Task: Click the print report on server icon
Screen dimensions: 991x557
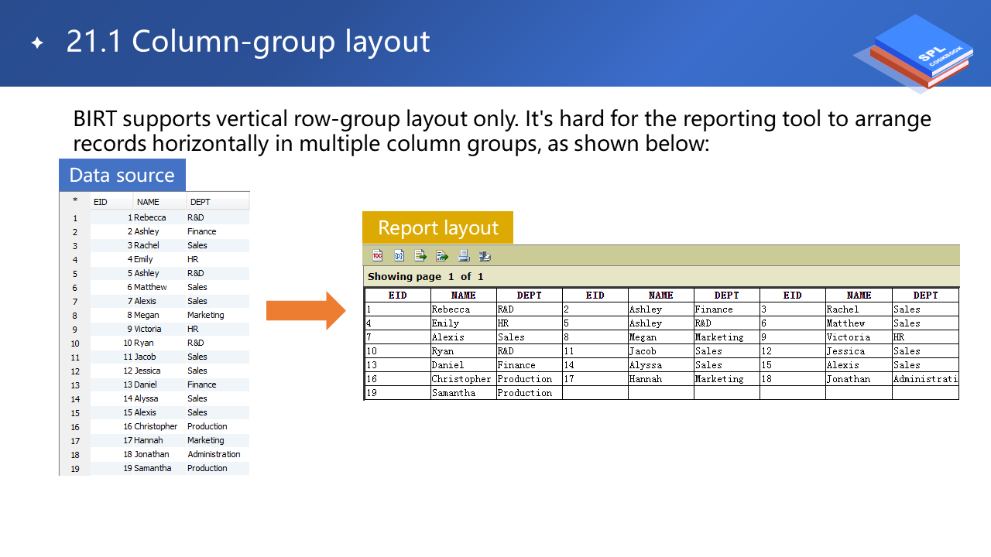Action: [x=485, y=256]
